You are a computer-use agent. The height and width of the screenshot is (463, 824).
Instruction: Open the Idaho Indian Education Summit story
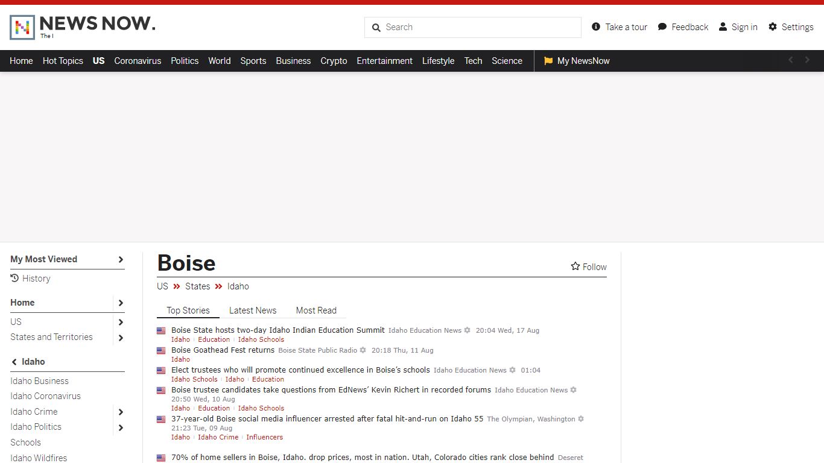tap(278, 330)
